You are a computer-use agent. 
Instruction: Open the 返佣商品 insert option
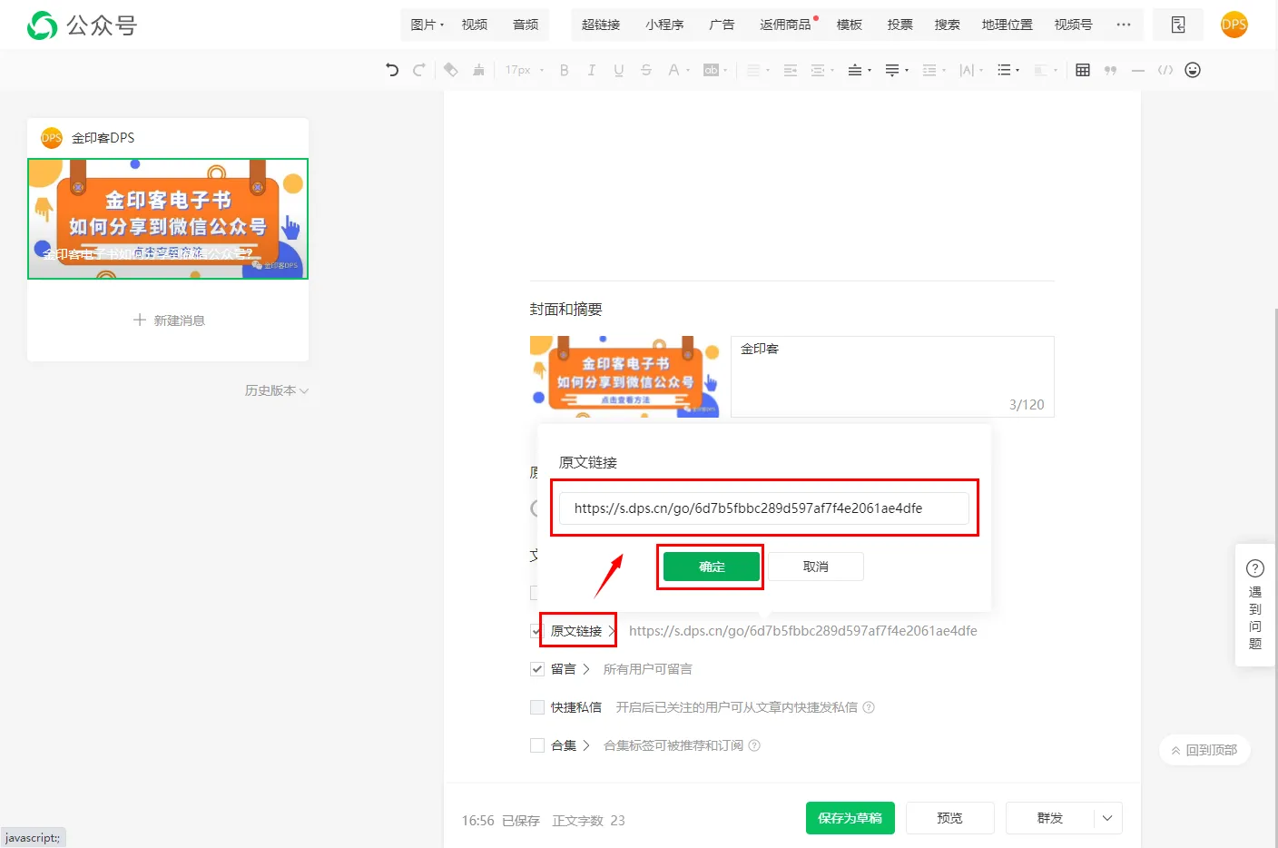coord(787,25)
